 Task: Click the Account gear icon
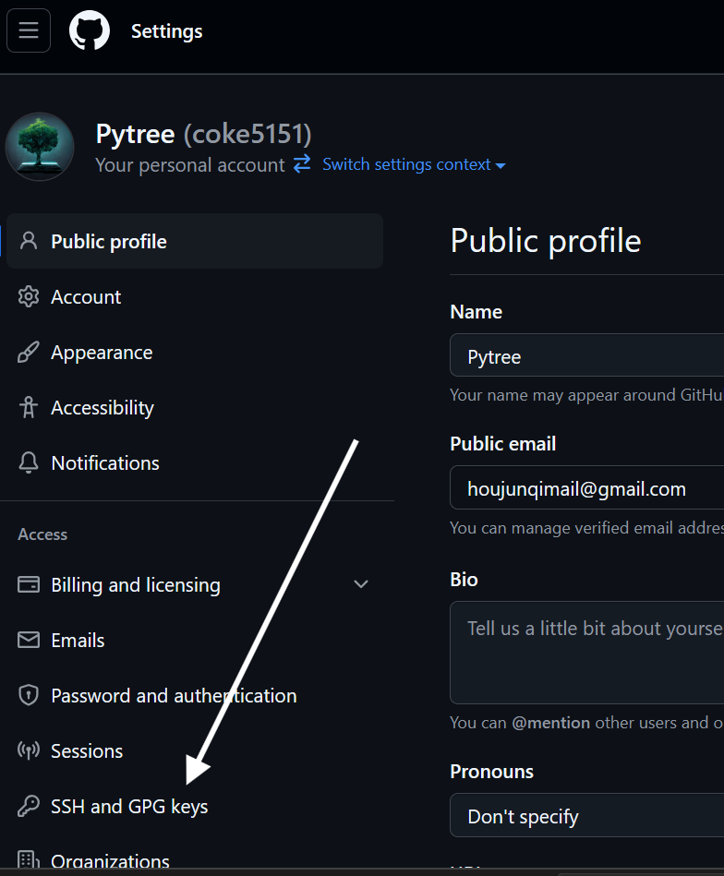(29, 296)
